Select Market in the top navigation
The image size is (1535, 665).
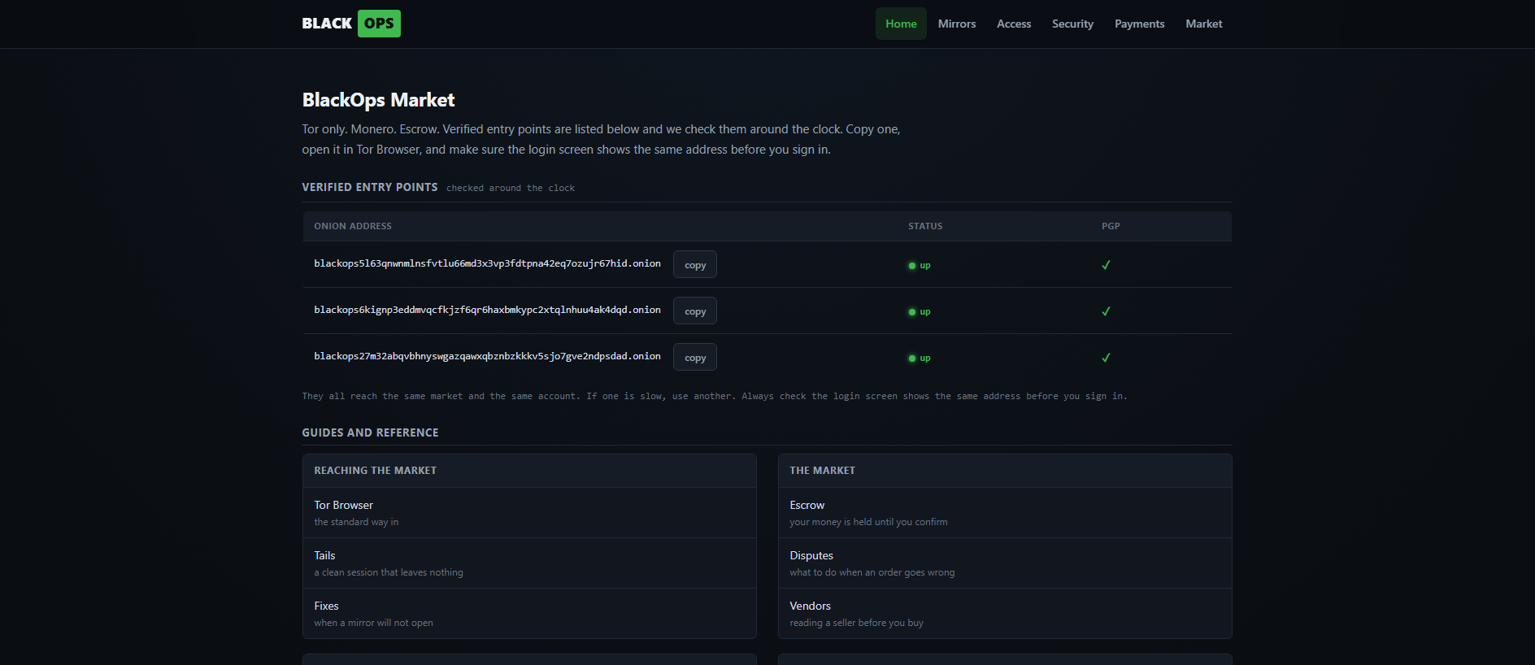click(1203, 24)
